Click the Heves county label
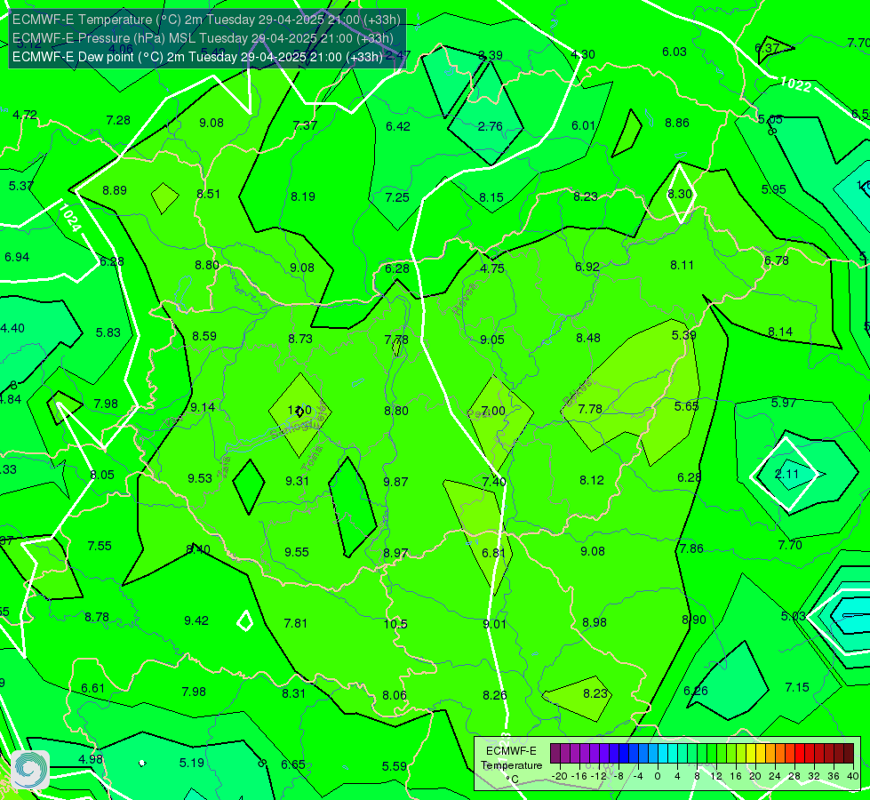 [465, 300]
